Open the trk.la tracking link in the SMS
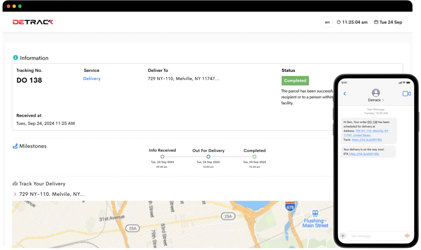 click(367, 139)
